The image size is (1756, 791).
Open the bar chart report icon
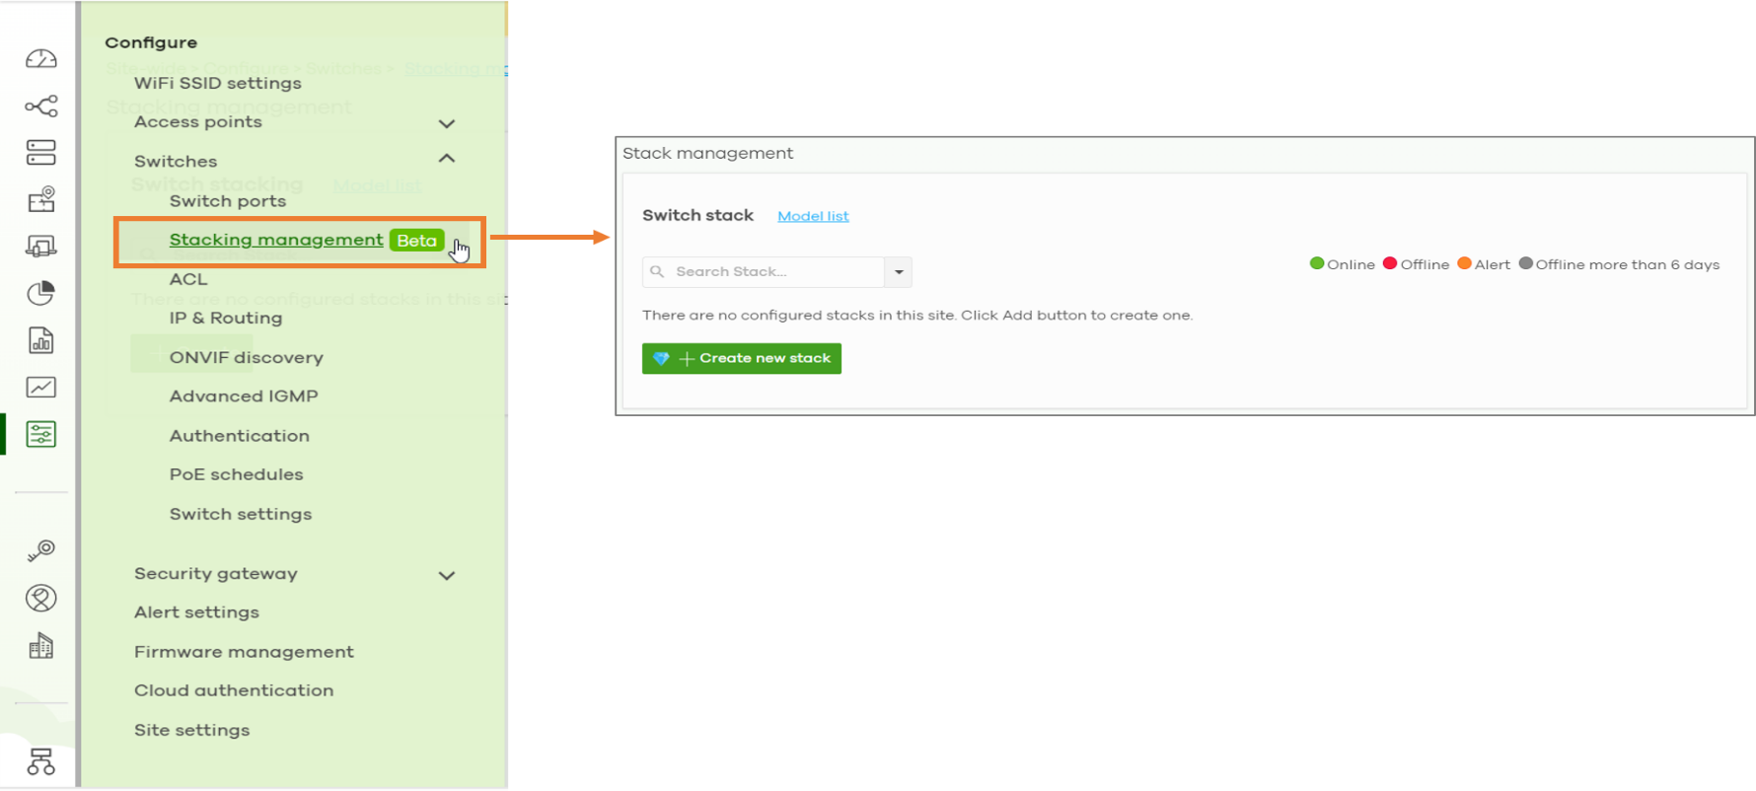40,340
